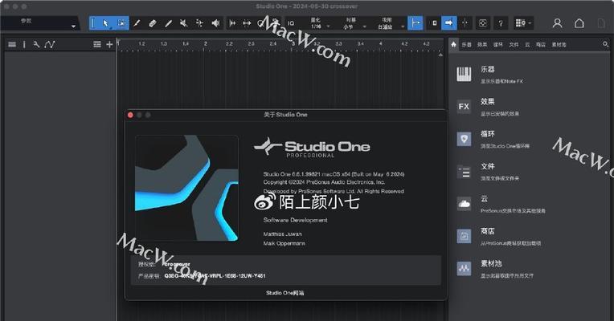Go to the Start page home icon
This screenshot has height=321, width=614.
(x=579, y=23)
